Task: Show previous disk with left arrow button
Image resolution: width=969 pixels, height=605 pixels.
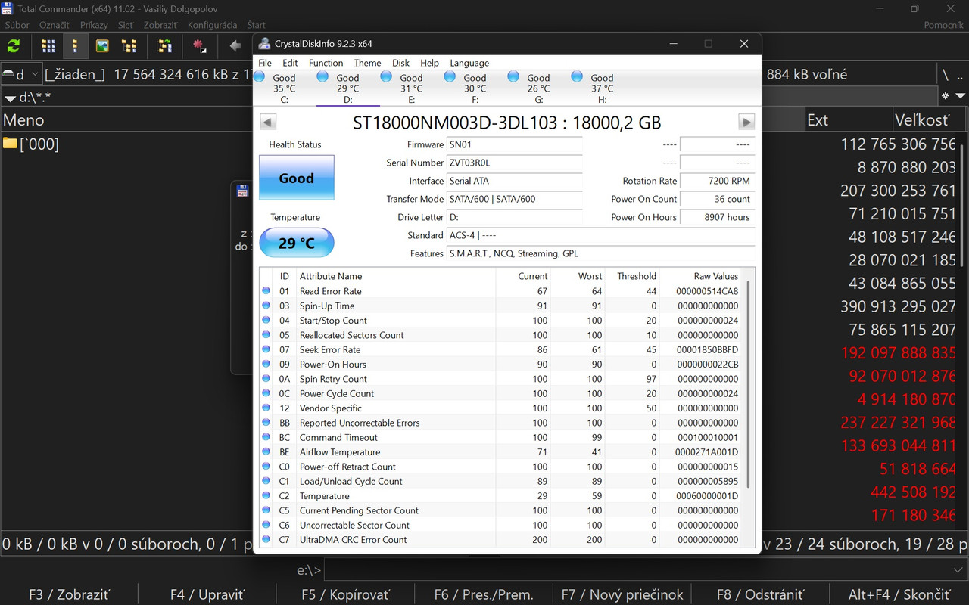Action: [268, 122]
